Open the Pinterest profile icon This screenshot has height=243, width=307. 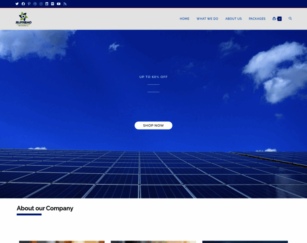29,4
